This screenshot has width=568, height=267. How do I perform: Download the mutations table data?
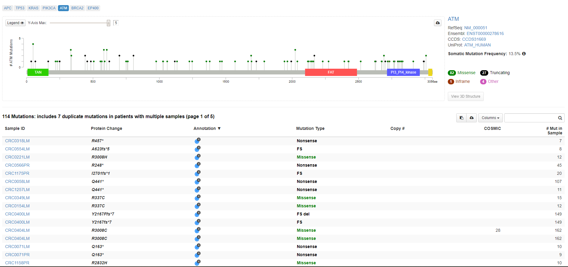pos(471,118)
